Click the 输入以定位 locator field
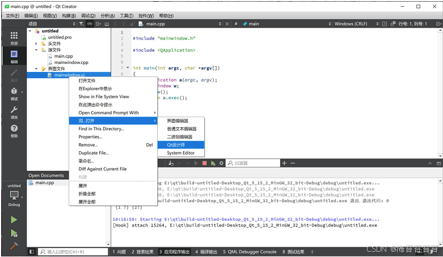443x257 pixels. point(73,252)
